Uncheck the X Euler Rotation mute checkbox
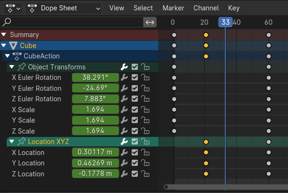The width and height of the screenshot is (288, 193). click(x=134, y=77)
